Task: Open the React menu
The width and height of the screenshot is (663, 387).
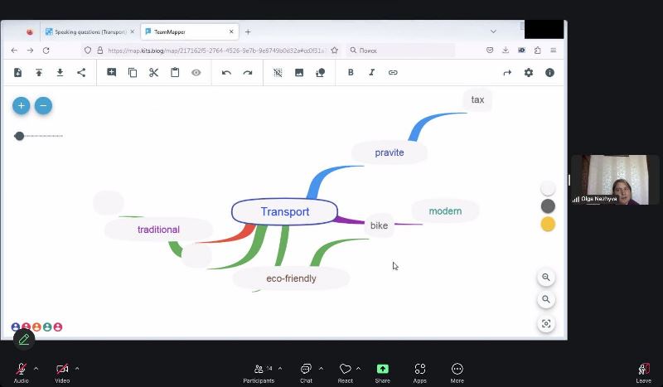Action: 345,373
